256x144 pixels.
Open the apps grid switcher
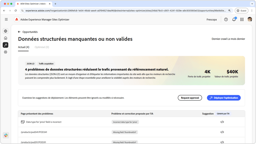(x=242, y=19)
